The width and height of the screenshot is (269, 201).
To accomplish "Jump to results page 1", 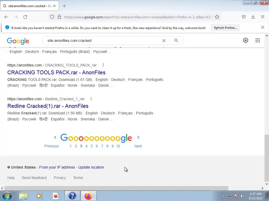I will point(70,146).
